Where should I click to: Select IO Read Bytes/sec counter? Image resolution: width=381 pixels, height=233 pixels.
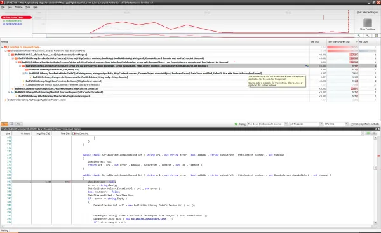click(x=12, y=21)
